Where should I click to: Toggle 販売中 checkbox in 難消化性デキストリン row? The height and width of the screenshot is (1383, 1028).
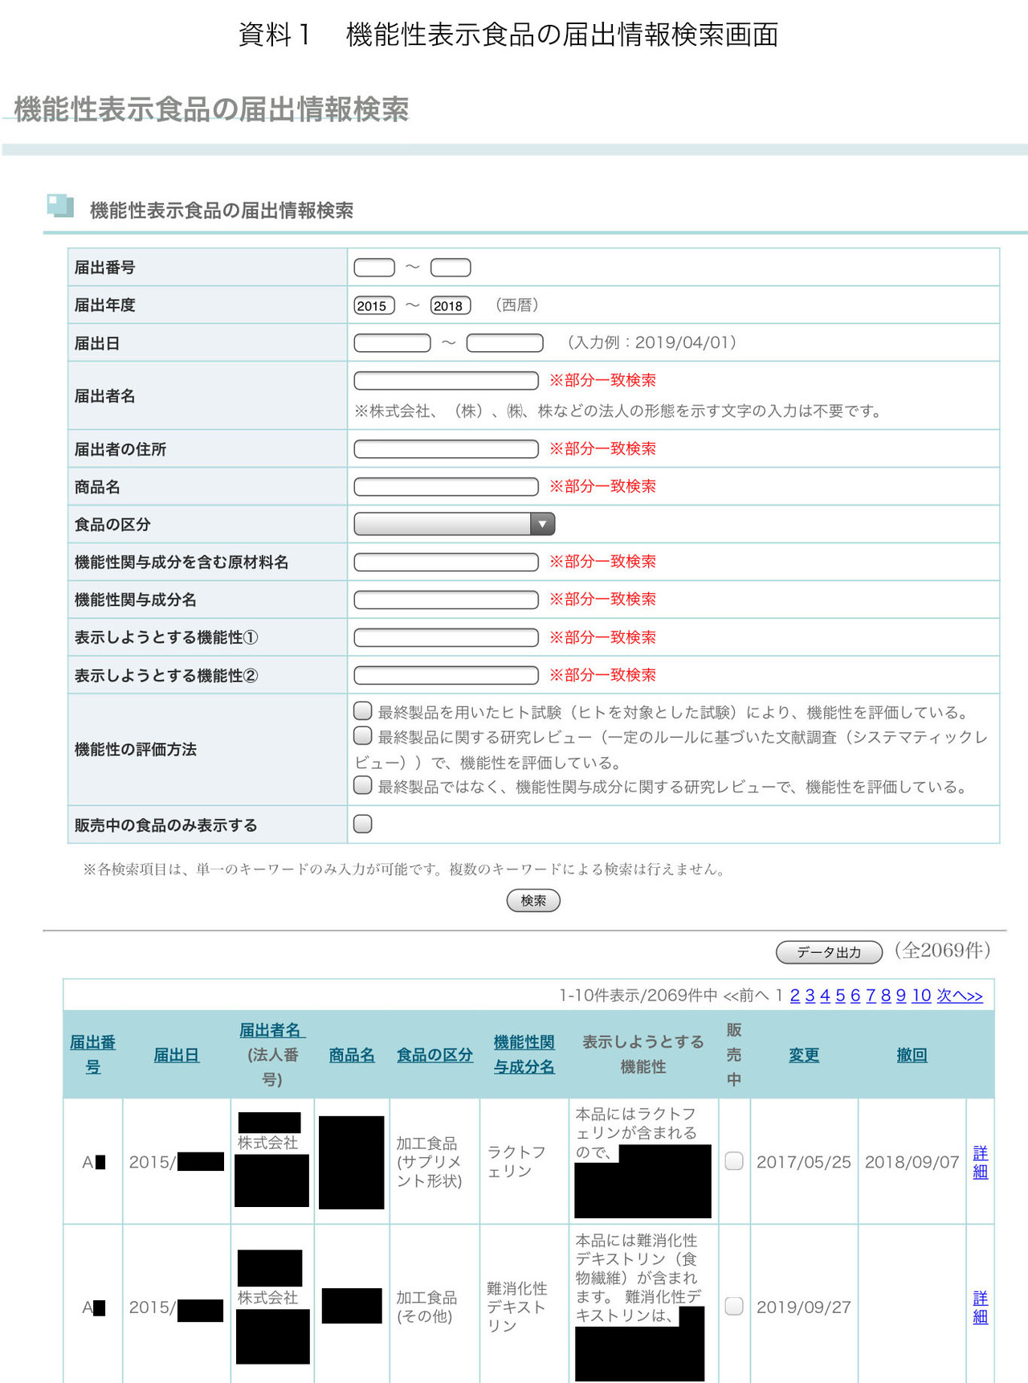[x=734, y=1306]
